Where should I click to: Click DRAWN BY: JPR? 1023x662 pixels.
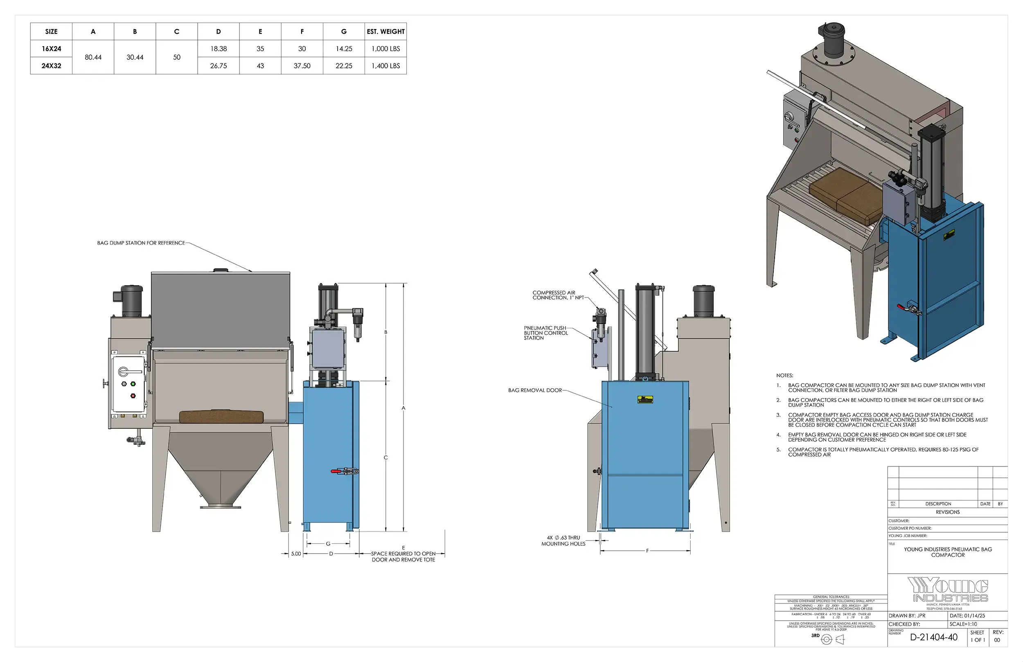907,616
